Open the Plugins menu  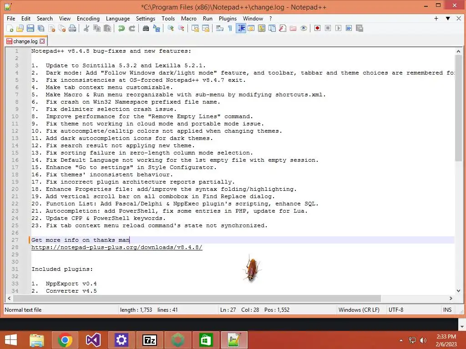[x=228, y=18]
